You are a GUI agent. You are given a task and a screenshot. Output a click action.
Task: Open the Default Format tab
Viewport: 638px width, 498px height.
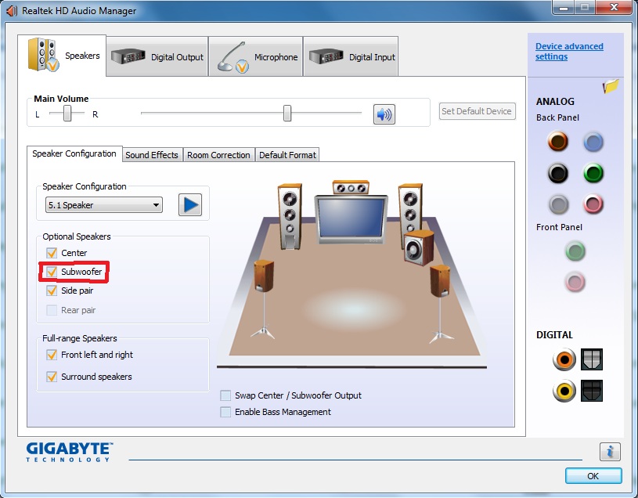tap(287, 155)
